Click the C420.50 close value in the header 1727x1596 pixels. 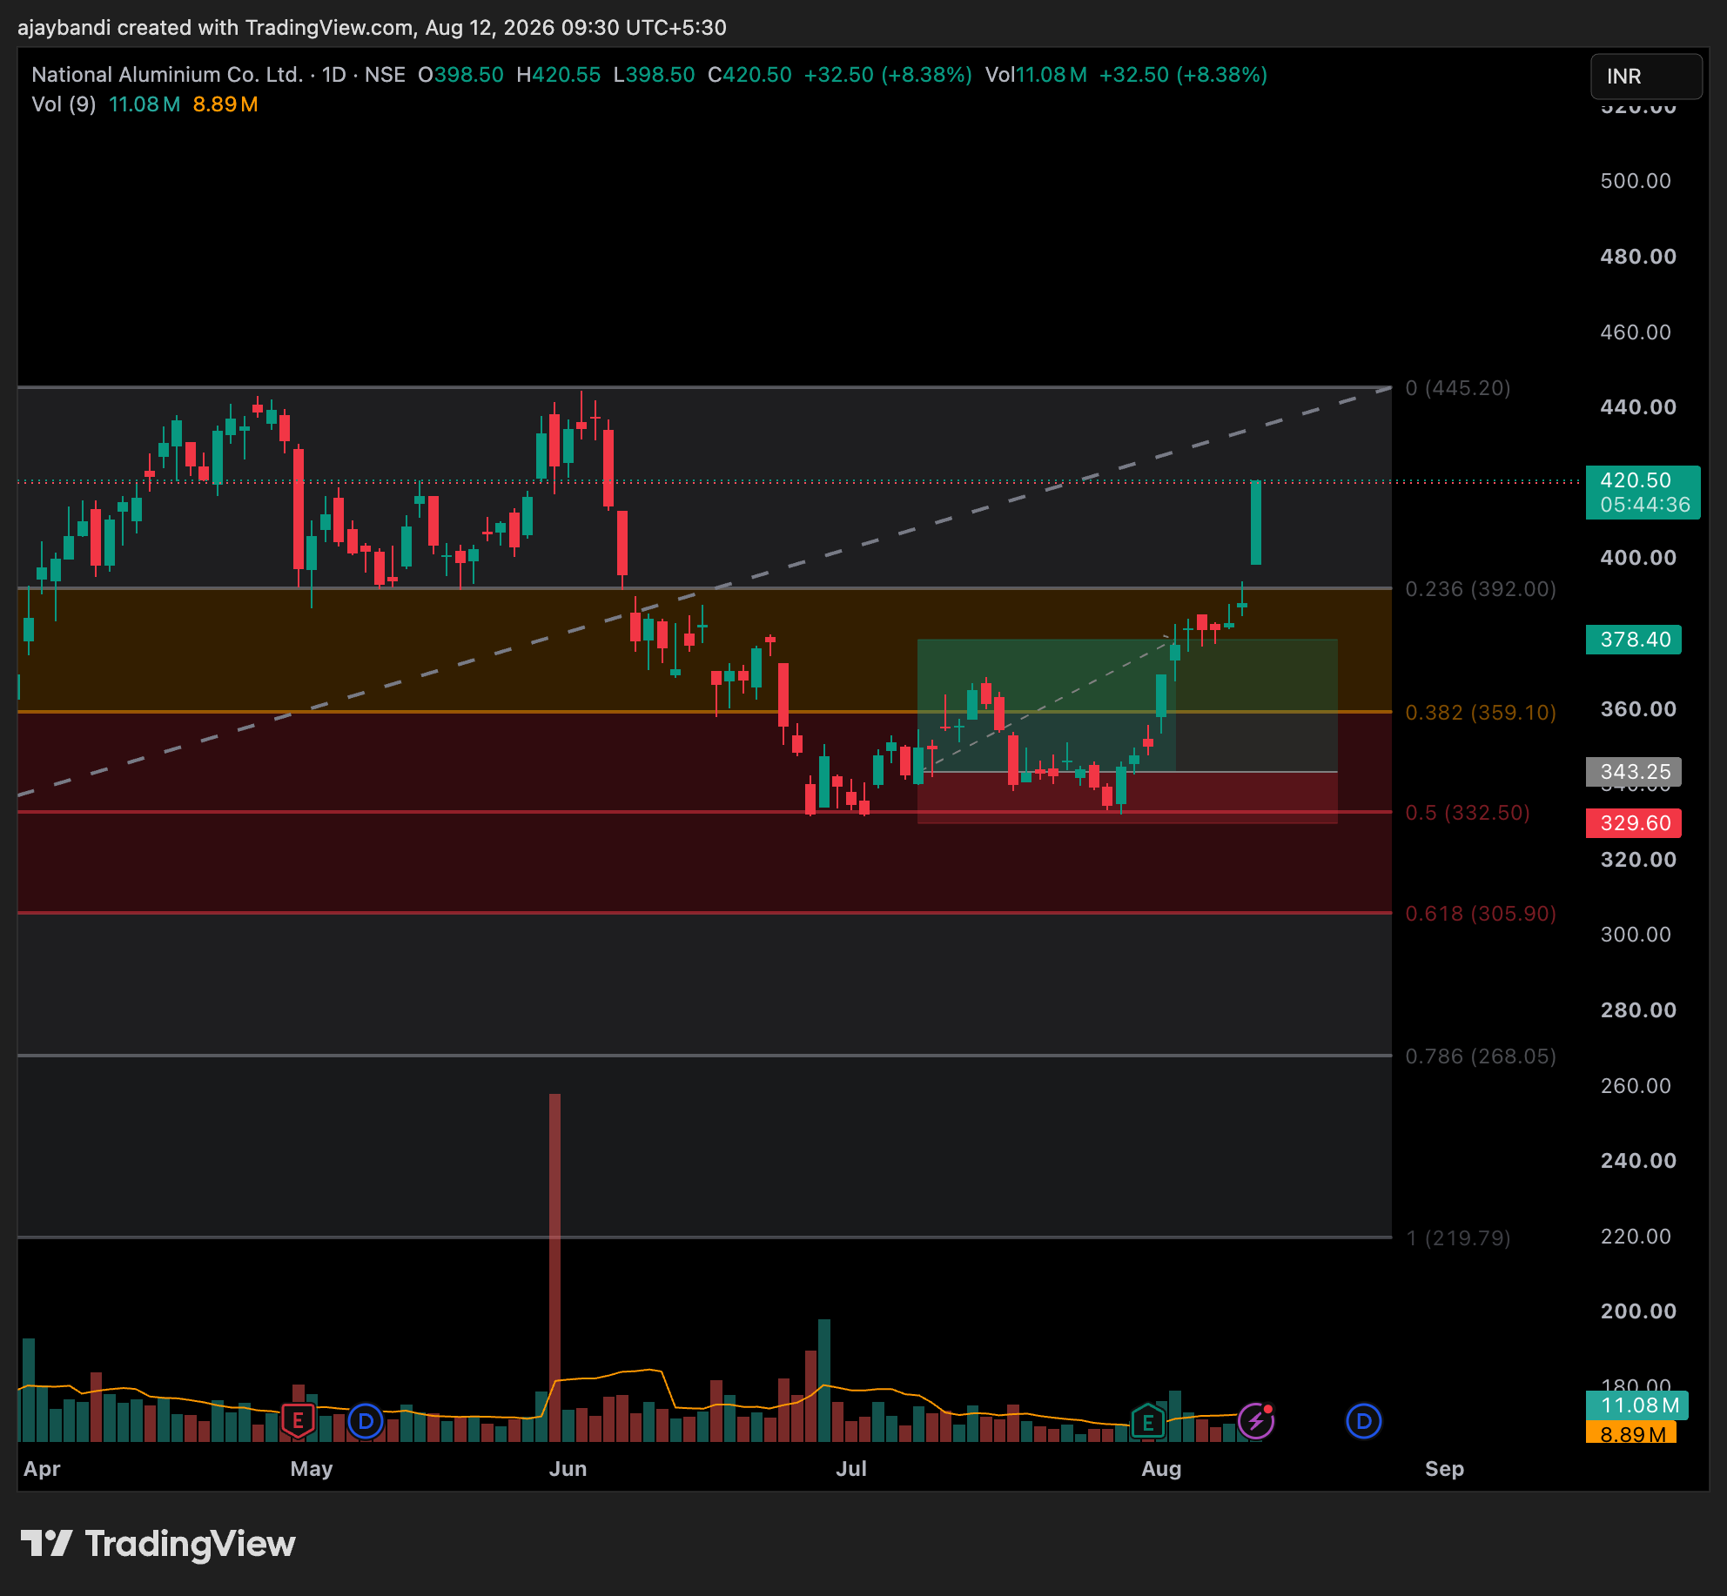[x=749, y=75]
